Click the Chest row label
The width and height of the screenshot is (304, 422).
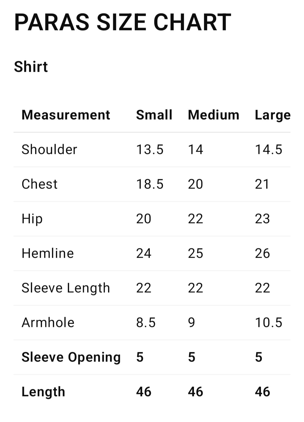point(39,184)
